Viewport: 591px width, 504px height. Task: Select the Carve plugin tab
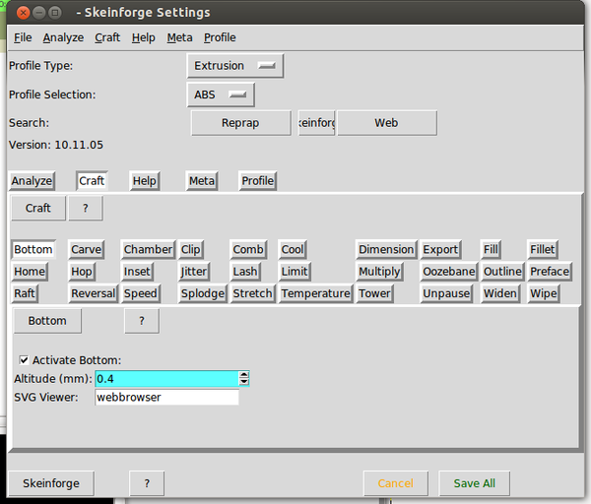pos(87,250)
